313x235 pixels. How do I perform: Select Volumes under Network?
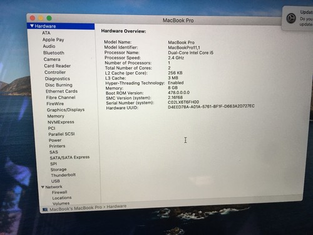61,203
